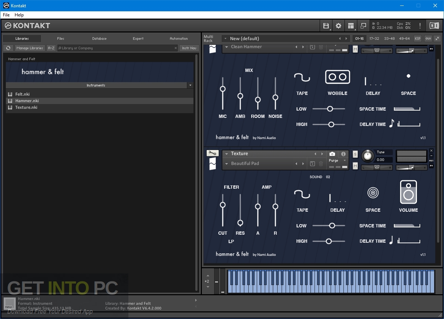Click the panic exclamation mark button
The height and width of the screenshot is (319, 444).
coord(420,26)
